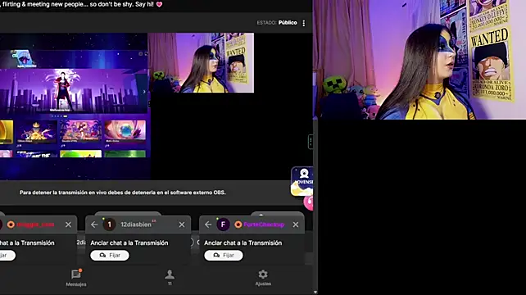Select the gold crowned character song thumbnail
526x295 pixels.
(x=37, y=132)
